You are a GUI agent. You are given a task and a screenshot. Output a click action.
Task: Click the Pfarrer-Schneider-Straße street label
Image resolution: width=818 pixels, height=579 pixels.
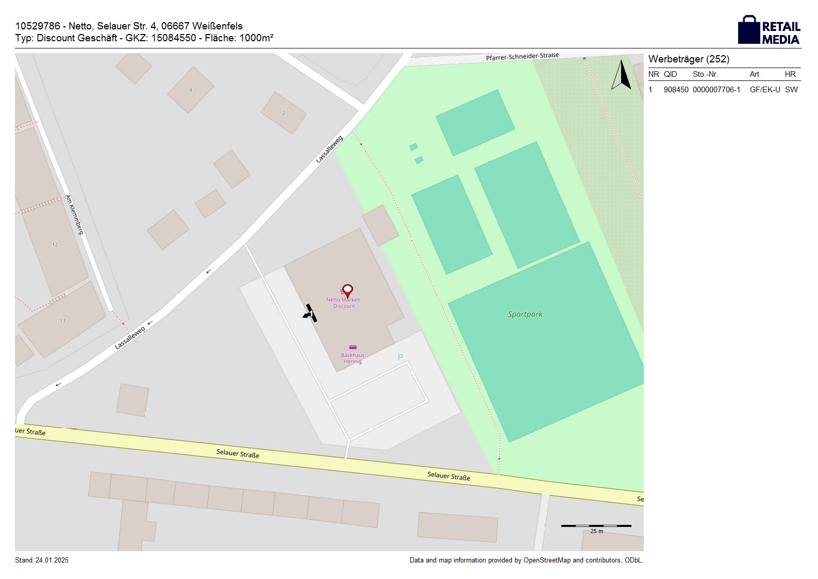point(522,57)
